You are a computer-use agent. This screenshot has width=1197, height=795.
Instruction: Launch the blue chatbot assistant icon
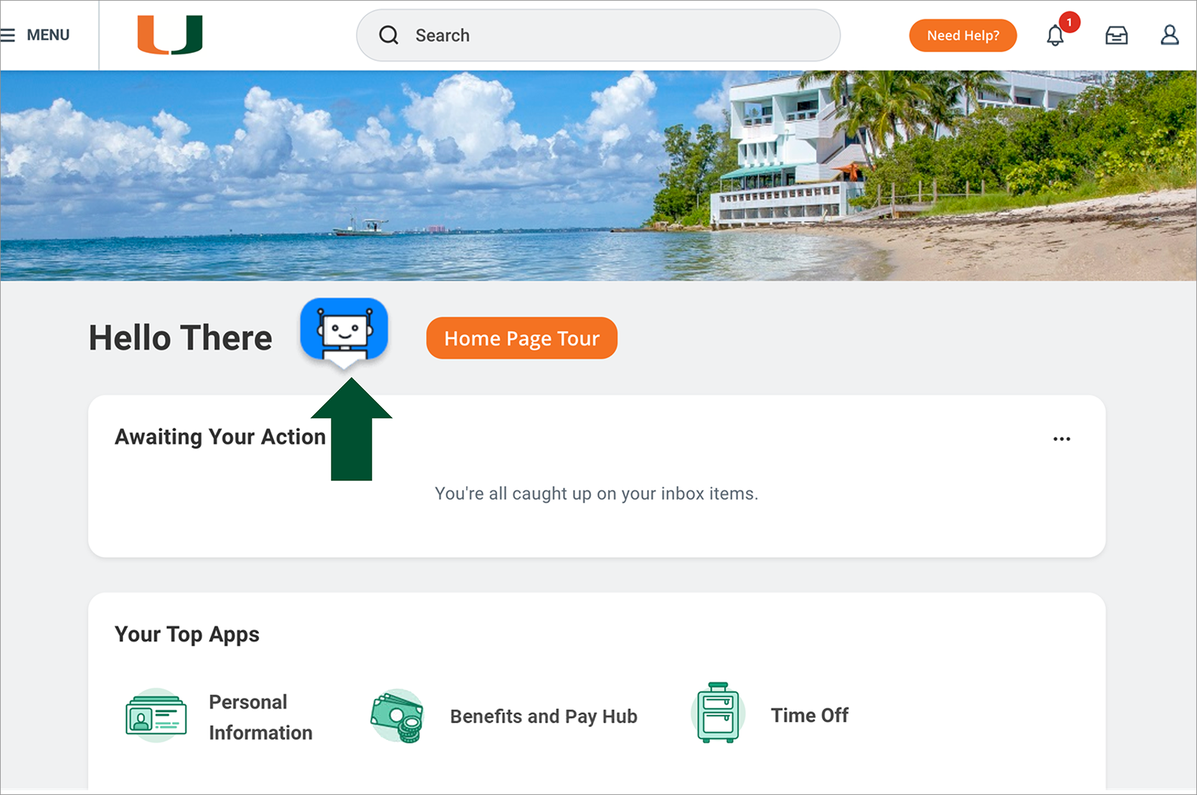click(344, 333)
